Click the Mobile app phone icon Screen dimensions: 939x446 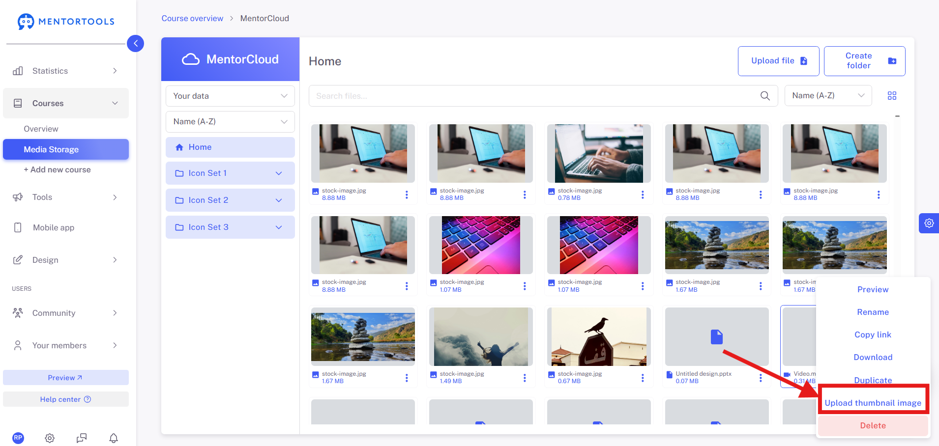pos(18,227)
